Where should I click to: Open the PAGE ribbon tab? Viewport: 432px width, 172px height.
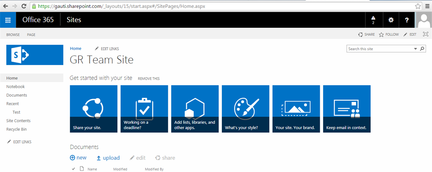[x=31, y=35]
